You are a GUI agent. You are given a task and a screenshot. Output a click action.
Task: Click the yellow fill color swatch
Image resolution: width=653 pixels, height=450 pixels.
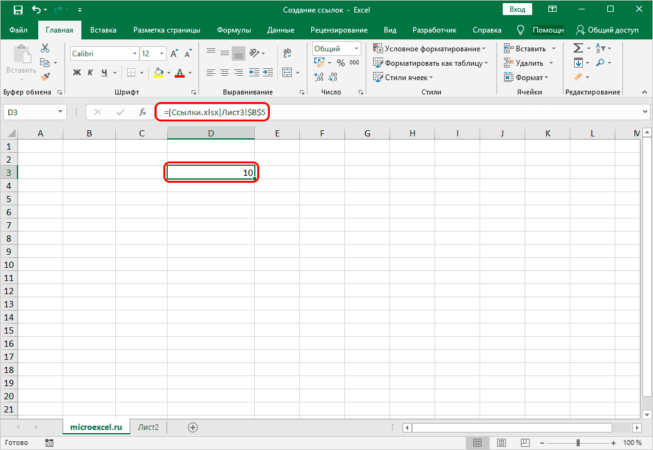(158, 73)
